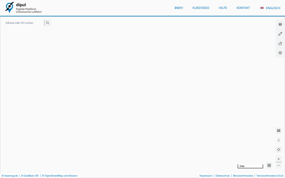
Task: Open the HILFE menu item
Action: 223,8
